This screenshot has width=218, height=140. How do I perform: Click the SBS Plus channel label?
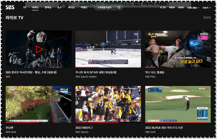(150, 77)
